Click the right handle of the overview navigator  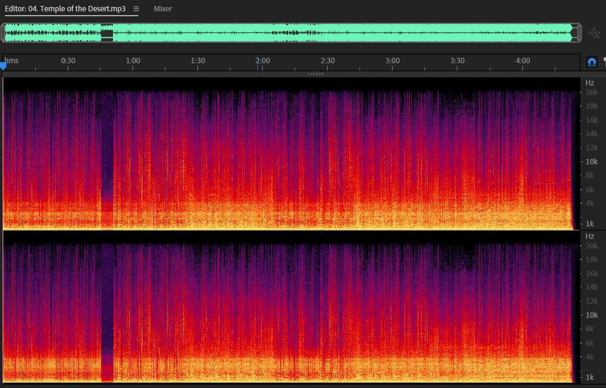point(579,32)
